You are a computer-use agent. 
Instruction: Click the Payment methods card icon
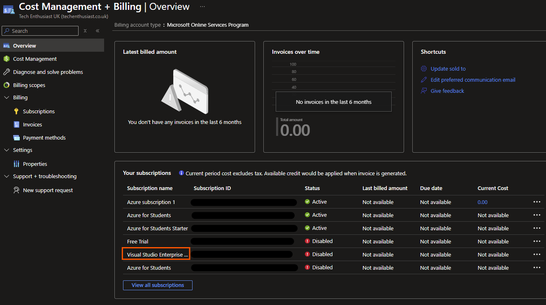(x=16, y=138)
